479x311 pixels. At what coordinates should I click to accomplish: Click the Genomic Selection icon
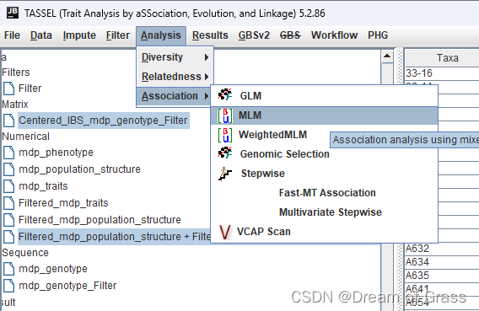pyautogui.click(x=225, y=153)
